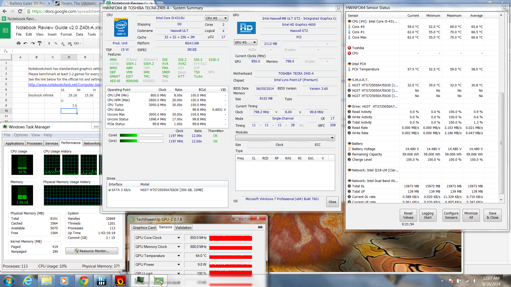Screen dimensions: 511x287
Task: Open the GPU #0 selector dropdown
Action: tap(245, 42)
